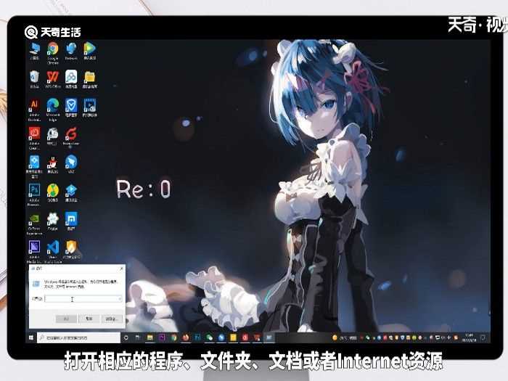This screenshot has height=381, width=508.
Task: Click the Open text field in the Run dialog
Action: [83, 299]
